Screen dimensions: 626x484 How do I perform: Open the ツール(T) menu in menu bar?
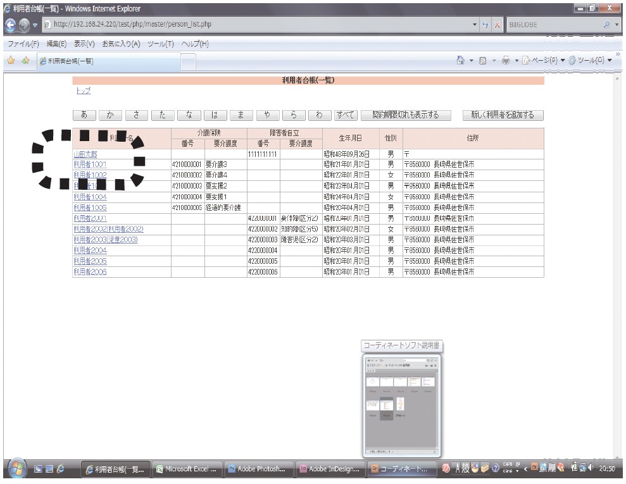pyautogui.click(x=161, y=44)
